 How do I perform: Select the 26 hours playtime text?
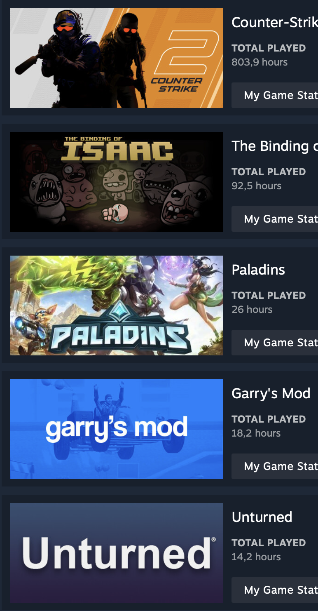click(252, 310)
